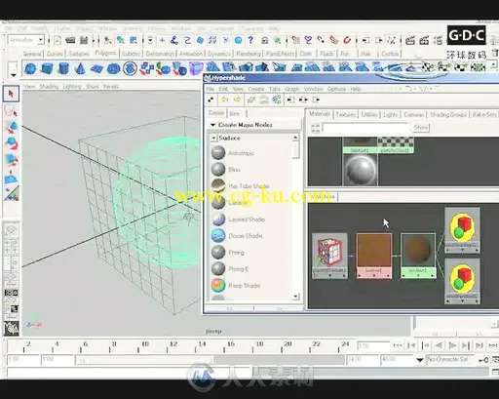
Task: Open the Lighting menu in viewport panel
Action: pyautogui.click(x=72, y=87)
